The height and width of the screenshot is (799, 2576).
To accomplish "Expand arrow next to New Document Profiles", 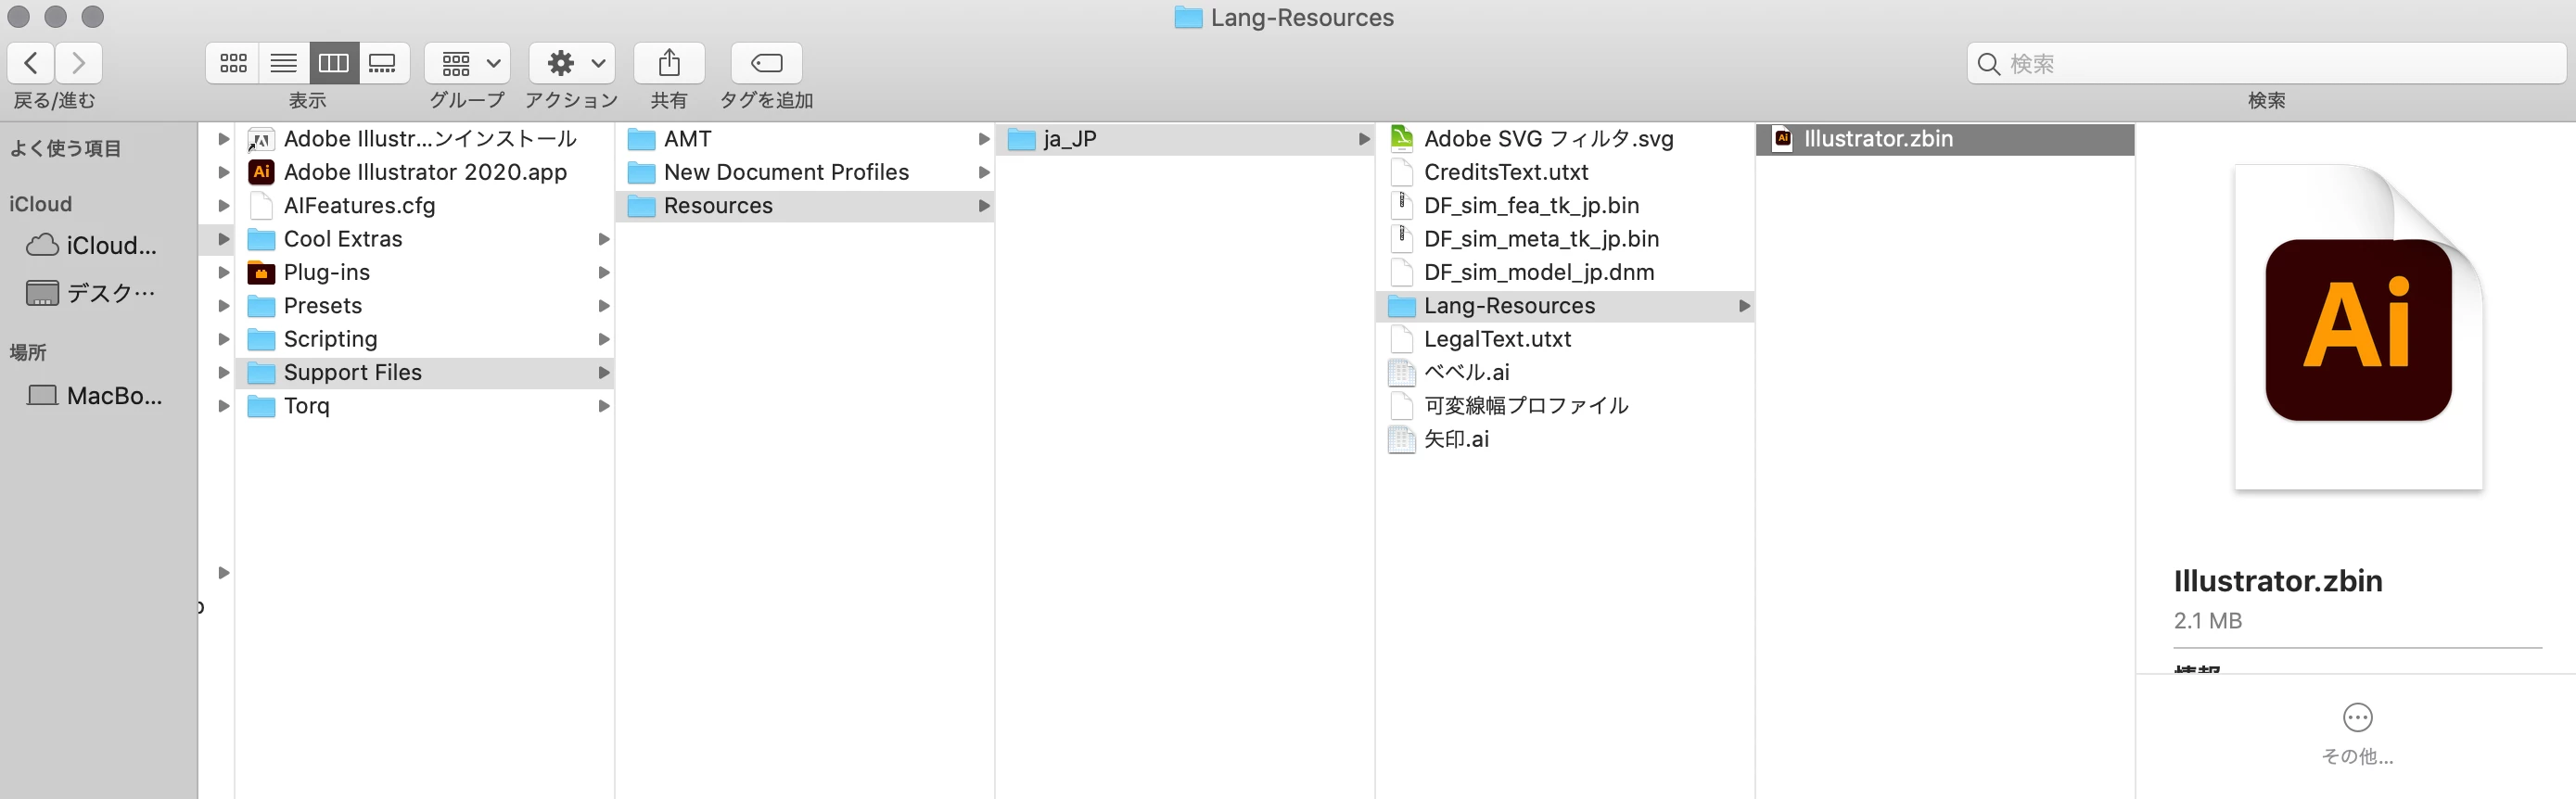I will coord(984,172).
